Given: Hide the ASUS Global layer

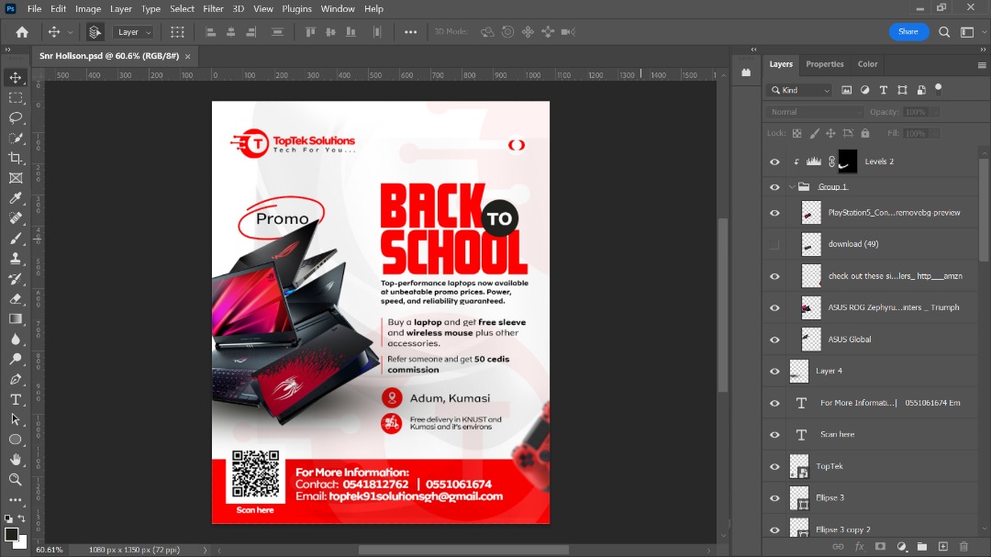Looking at the screenshot, I should 774,340.
